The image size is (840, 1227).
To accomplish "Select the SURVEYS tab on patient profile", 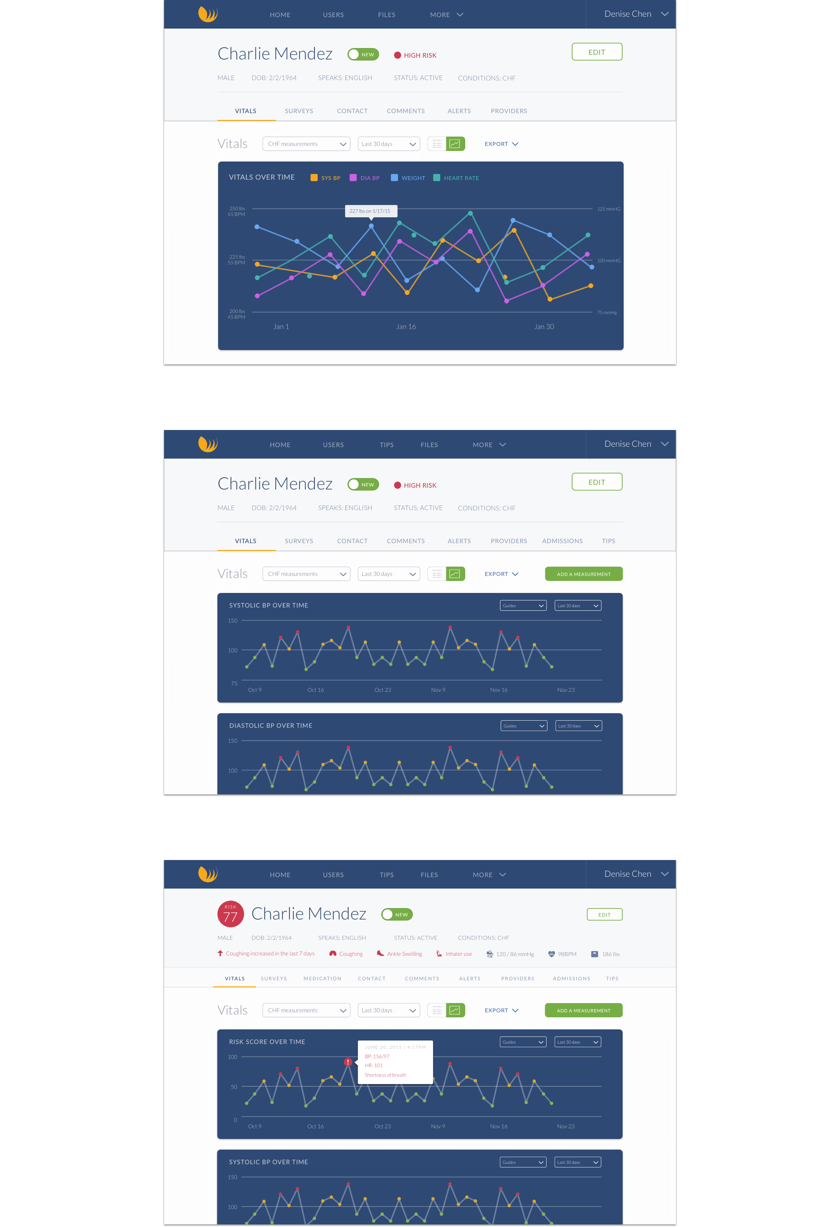I will (299, 111).
